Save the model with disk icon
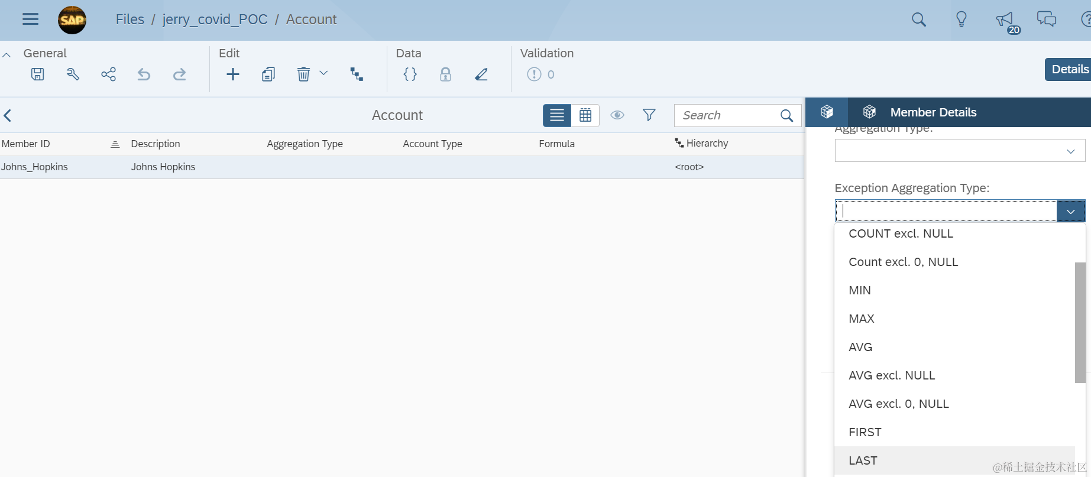The width and height of the screenshot is (1091, 477). coord(37,74)
